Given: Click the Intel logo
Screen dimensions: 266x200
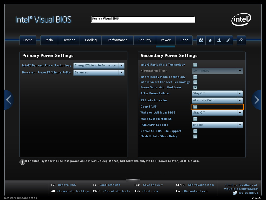Looking at the screenshot, I should 241,19.
